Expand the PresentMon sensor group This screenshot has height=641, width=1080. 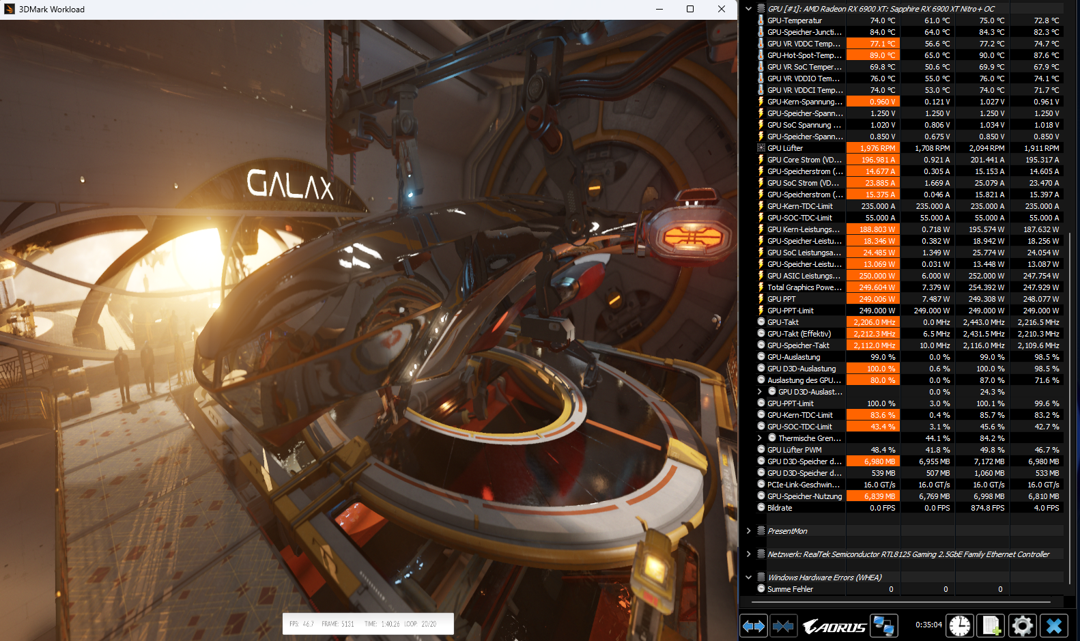[x=748, y=531]
